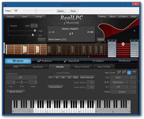This screenshot has width=144, height=119.
Task: Enable Silent Mode
Action: coord(15,92)
